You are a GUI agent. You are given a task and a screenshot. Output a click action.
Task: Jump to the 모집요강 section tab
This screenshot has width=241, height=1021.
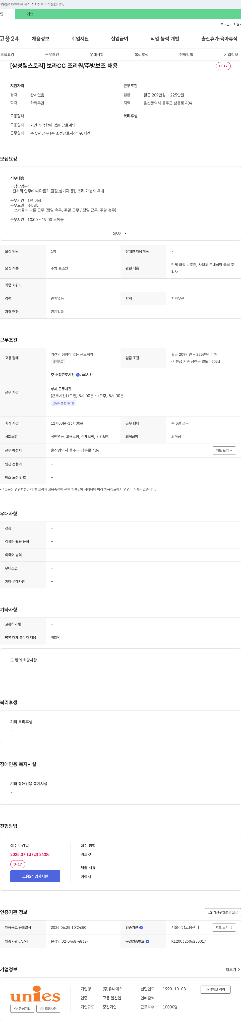[7, 55]
